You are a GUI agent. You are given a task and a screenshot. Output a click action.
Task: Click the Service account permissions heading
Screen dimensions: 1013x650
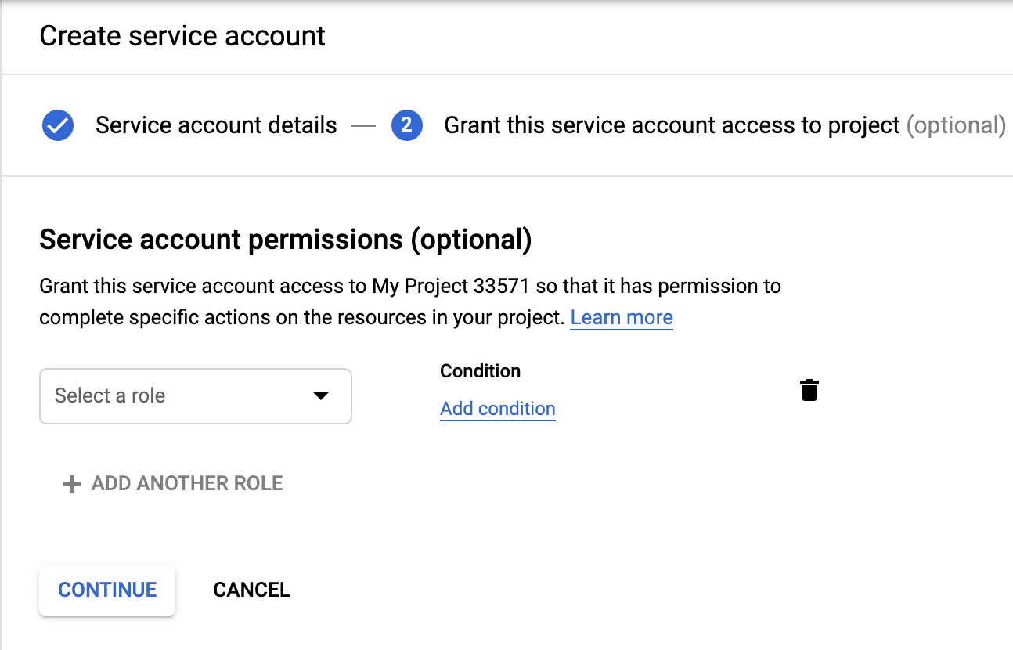coord(286,240)
